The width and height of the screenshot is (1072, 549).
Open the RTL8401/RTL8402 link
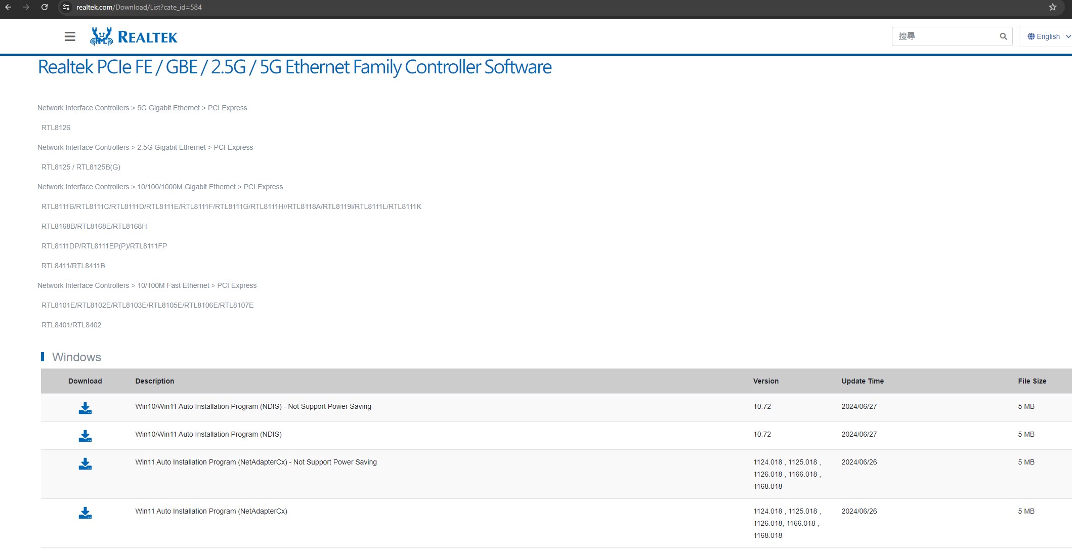click(71, 325)
